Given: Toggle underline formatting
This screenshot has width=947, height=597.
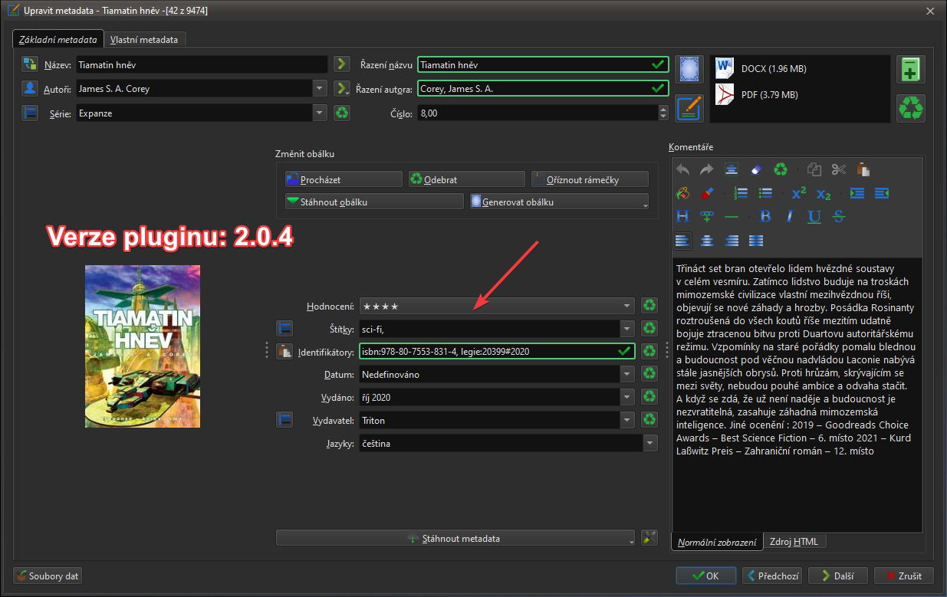Looking at the screenshot, I should coord(814,217).
